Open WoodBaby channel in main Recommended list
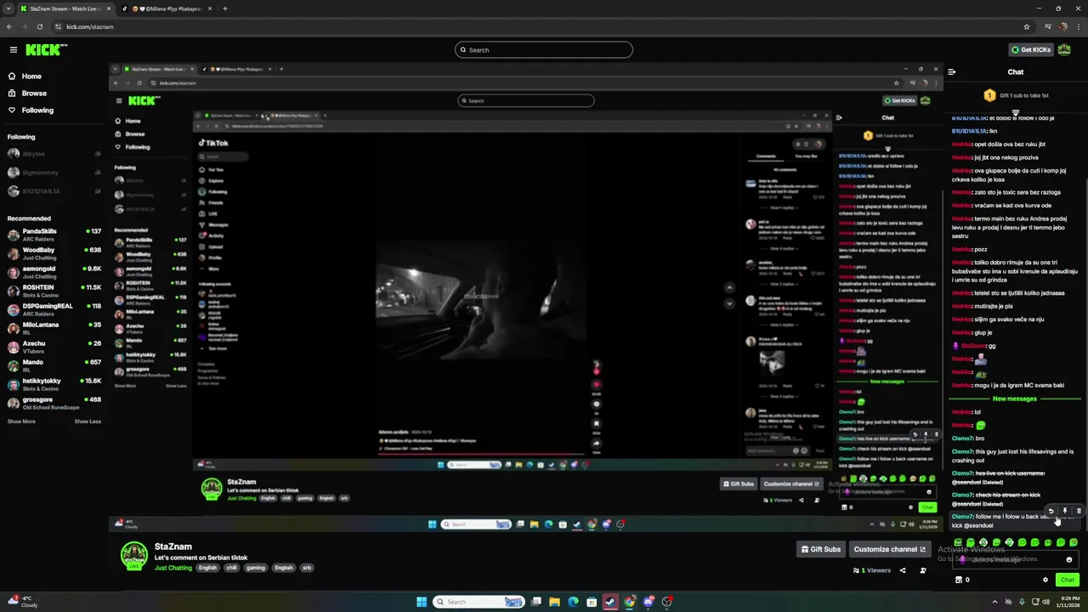Viewport: 1088px width, 612px height. point(53,253)
